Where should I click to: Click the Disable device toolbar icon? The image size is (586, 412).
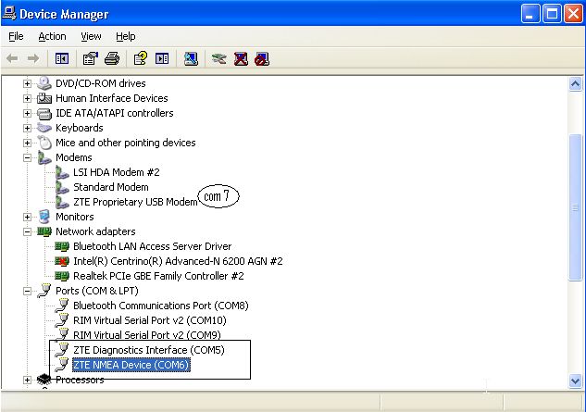tap(262, 59)
